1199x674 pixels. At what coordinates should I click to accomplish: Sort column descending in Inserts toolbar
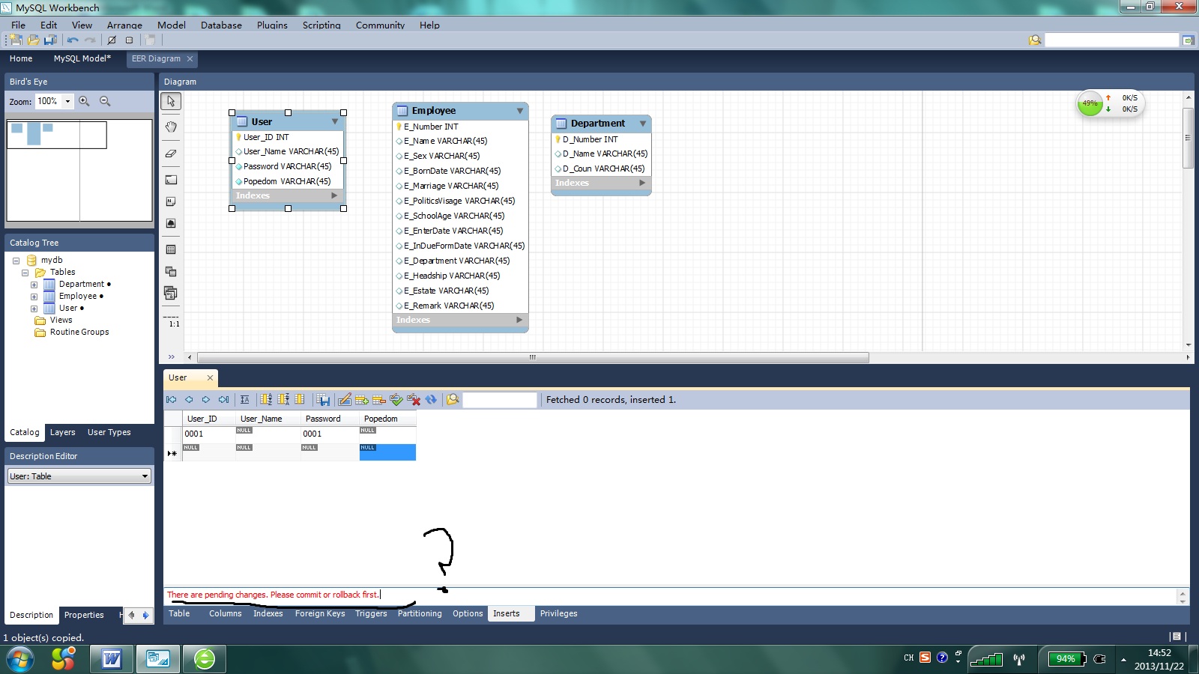click(x=283, y=400)
